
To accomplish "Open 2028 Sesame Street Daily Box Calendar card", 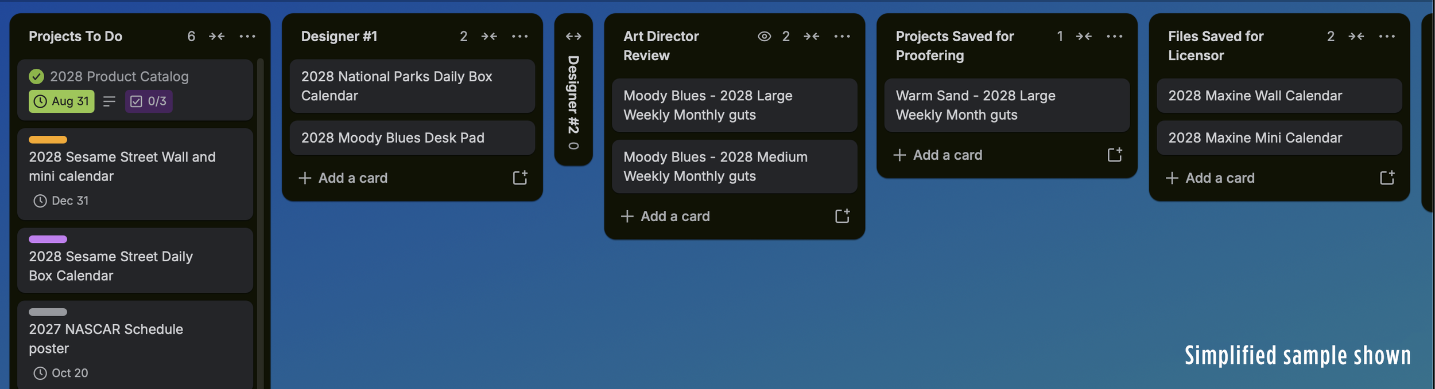I will coord(135,261).
